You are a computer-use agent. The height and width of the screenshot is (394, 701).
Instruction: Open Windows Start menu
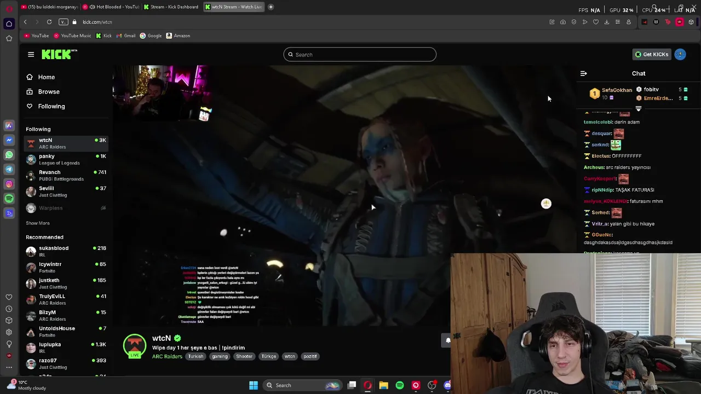[253, 385]
